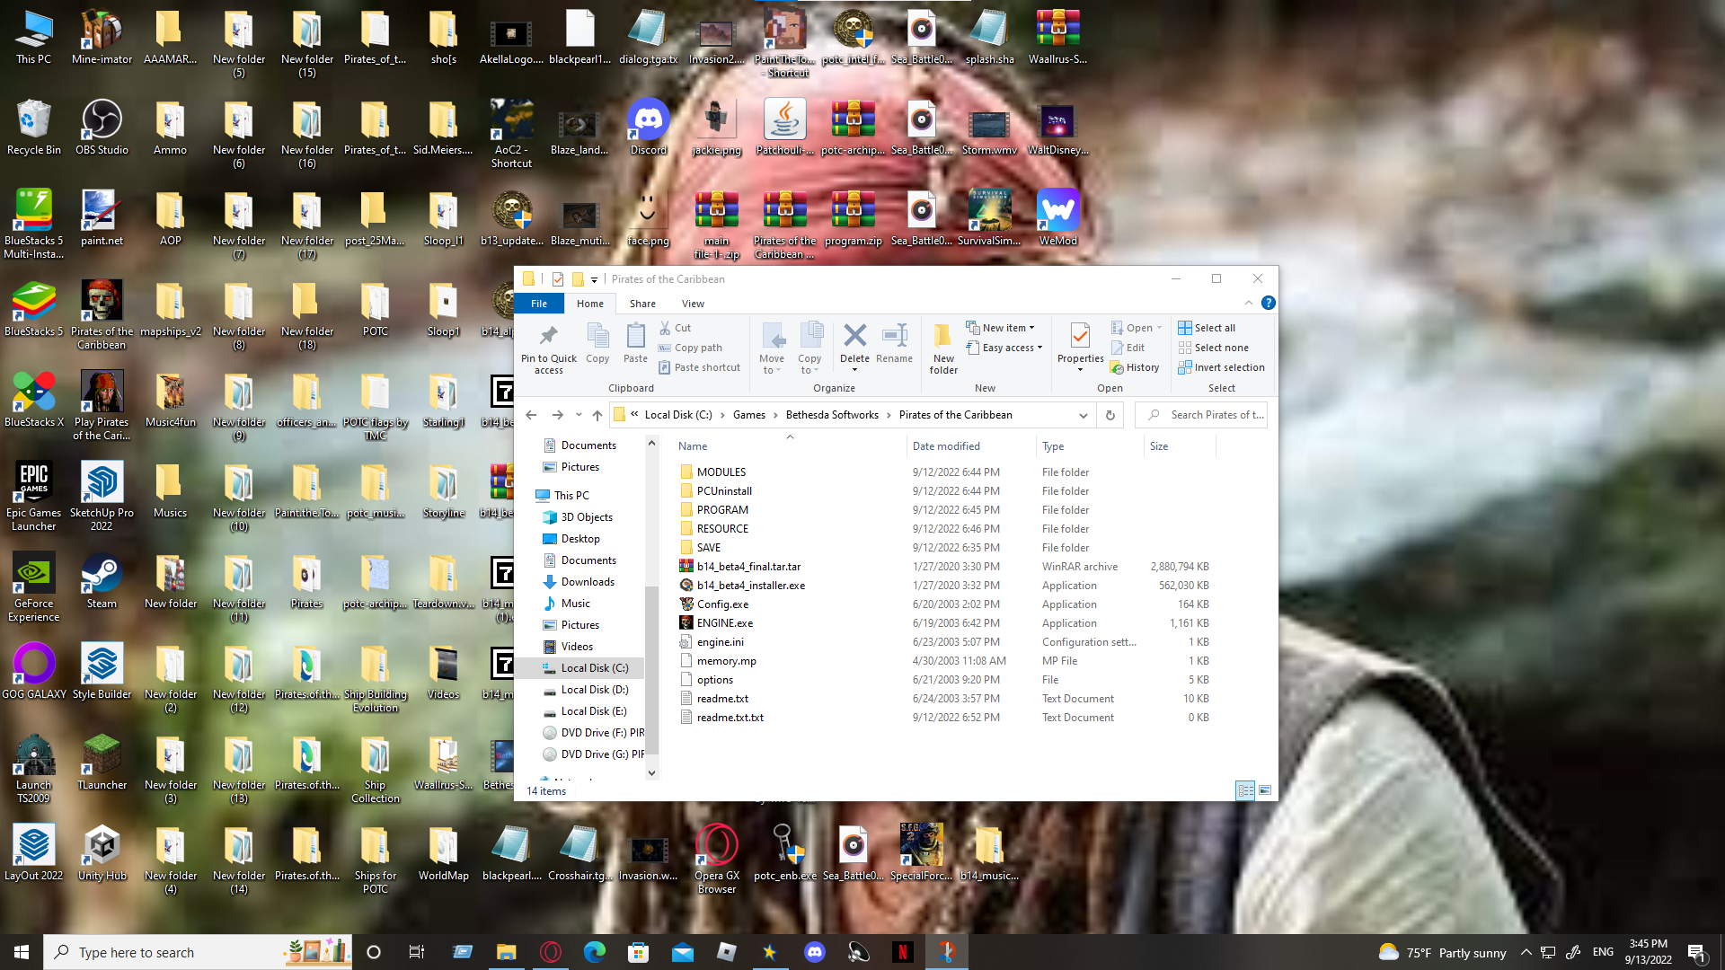Select the MODULES folder row
Screen dimensions: 1725x970
(943, 472)
